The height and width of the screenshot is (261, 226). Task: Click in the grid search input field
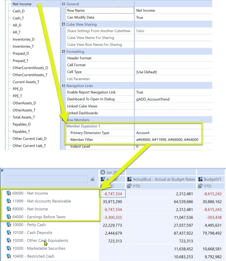click(x=47, y=179)
